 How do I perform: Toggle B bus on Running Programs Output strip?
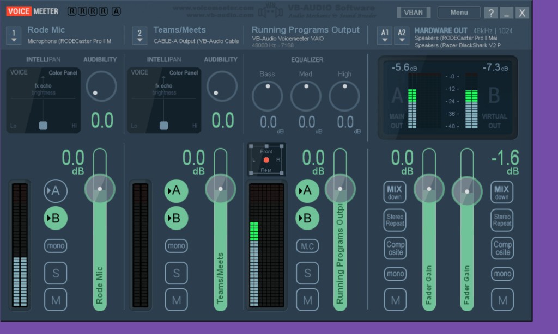(307, 218)
